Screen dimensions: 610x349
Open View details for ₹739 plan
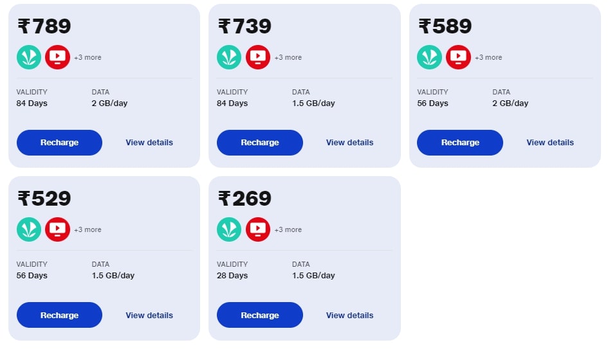tap(349, 143)
